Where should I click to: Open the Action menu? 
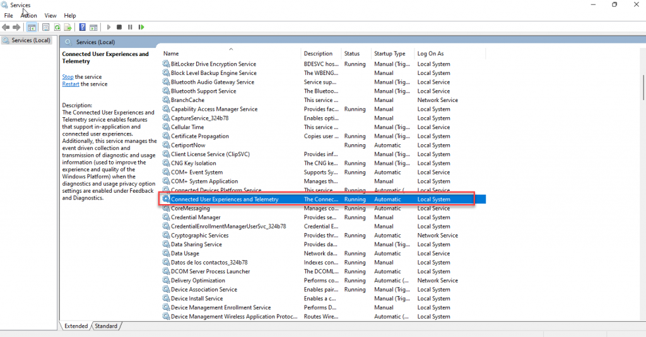pos(29,16)
